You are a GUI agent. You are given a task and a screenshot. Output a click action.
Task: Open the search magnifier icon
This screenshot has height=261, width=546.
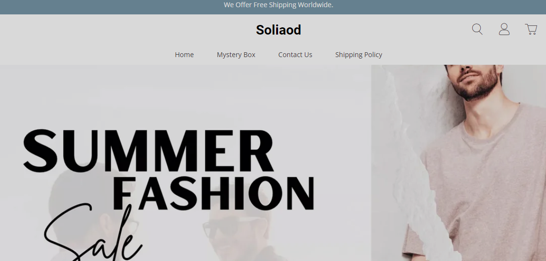tap(477, 29)
